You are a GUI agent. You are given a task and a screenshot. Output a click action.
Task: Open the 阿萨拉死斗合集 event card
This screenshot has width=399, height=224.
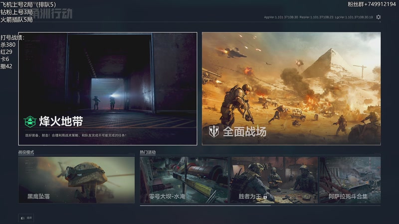click(x=350, y=180)
